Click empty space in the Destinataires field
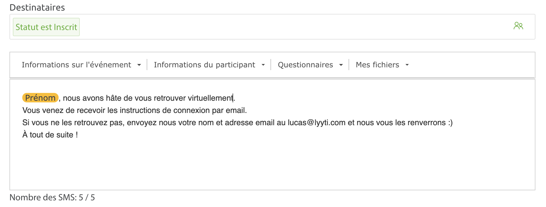The height and width of the screenshot is (207, 546). 279,27
